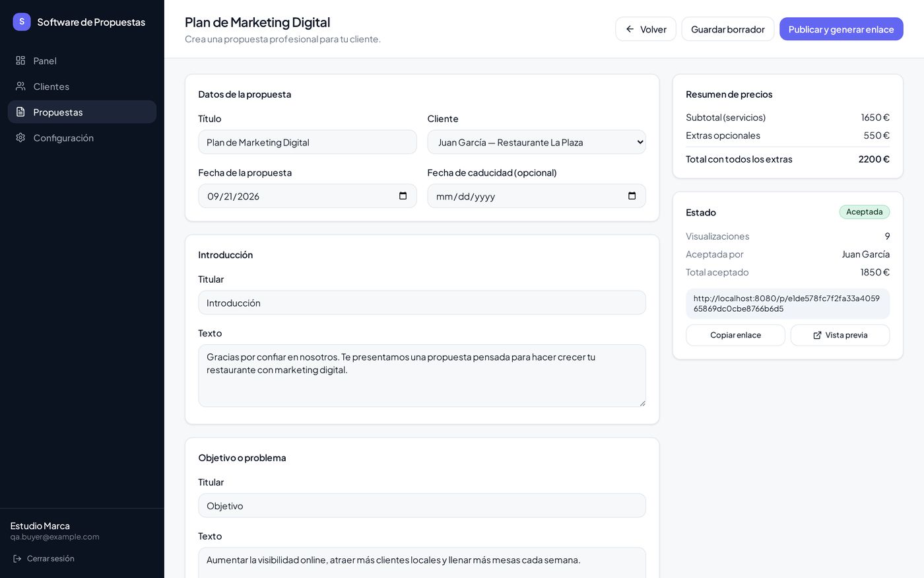
Task: Click Publicar y generar enlace
Action: [841, 29]
